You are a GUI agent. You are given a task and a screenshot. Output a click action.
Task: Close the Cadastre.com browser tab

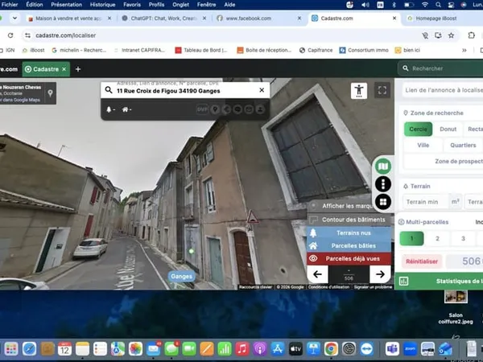(x=394, y=19)
